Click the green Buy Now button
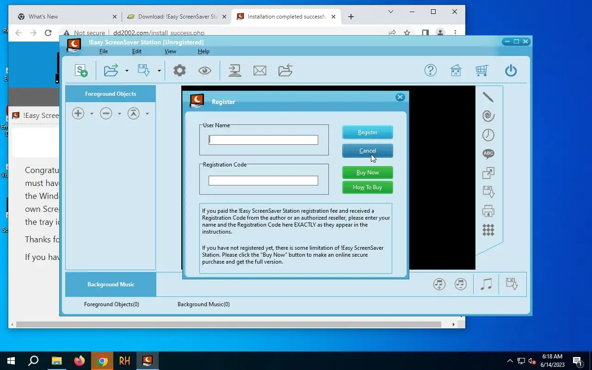The image size is (592, 370). pyautogui.click(x=368, y=173)
